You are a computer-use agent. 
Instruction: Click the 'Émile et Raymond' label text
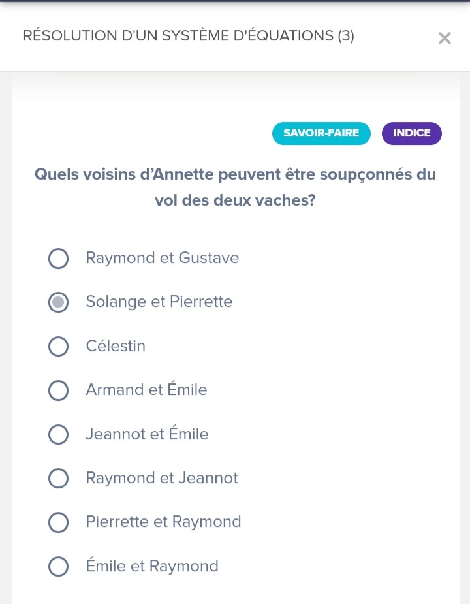pos(152,566)
